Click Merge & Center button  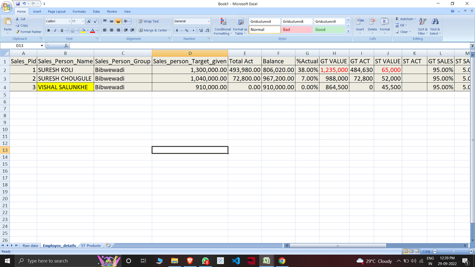pyautogui.click(x=154, y=30)
